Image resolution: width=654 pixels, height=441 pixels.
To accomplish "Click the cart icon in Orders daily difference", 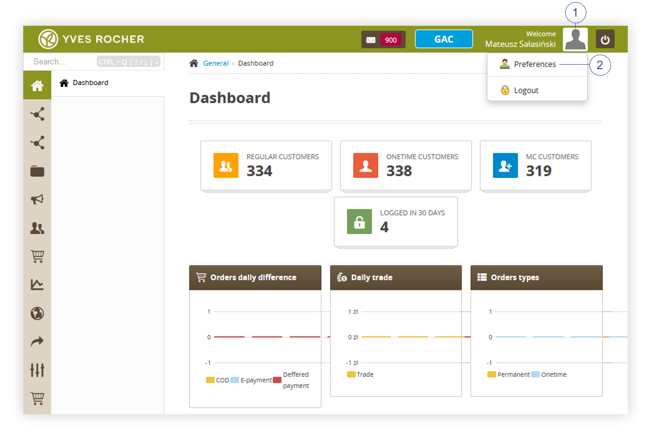I will pyautogui.click(x=201, y=277).
